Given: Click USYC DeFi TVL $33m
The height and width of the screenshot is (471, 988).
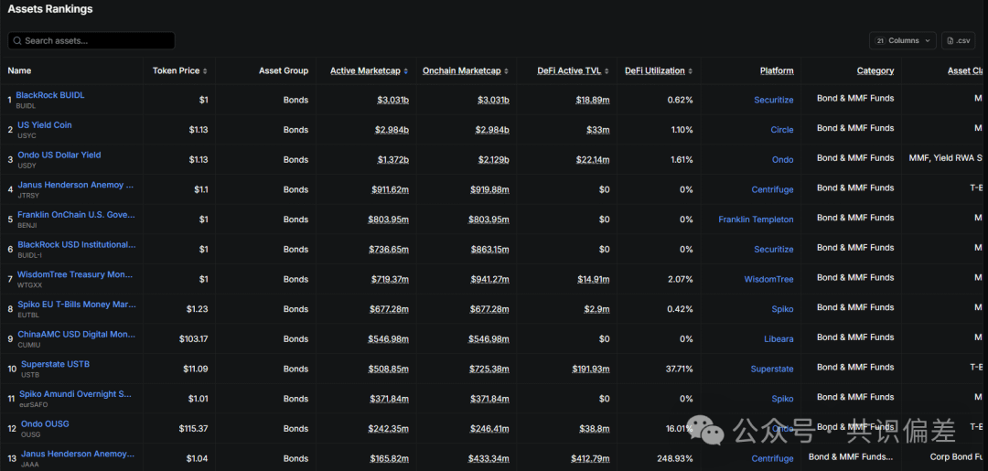Looking at the screenshot, I should [x=598, y=130].
